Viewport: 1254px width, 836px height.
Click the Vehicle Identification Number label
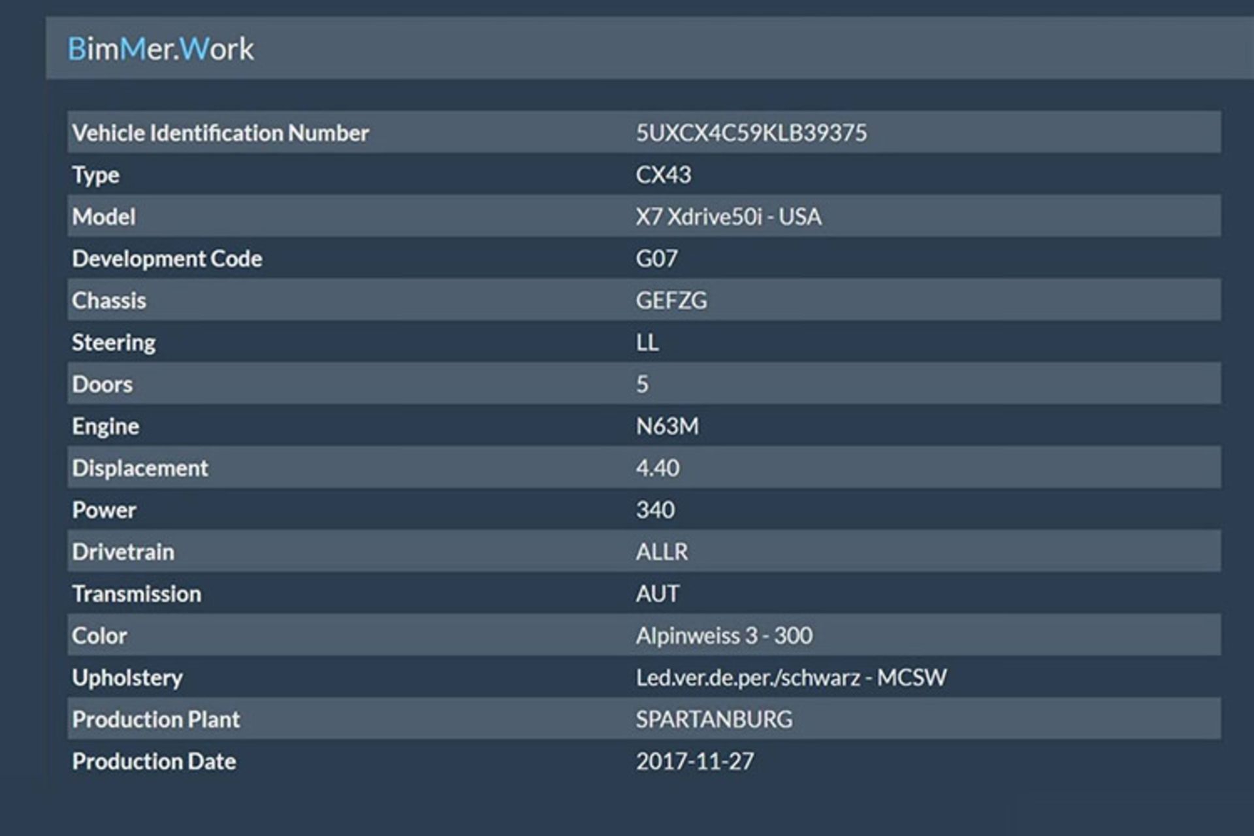[220, 133]
